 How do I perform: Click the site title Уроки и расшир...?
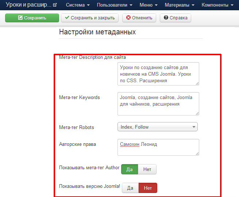(x=28, y=5)
